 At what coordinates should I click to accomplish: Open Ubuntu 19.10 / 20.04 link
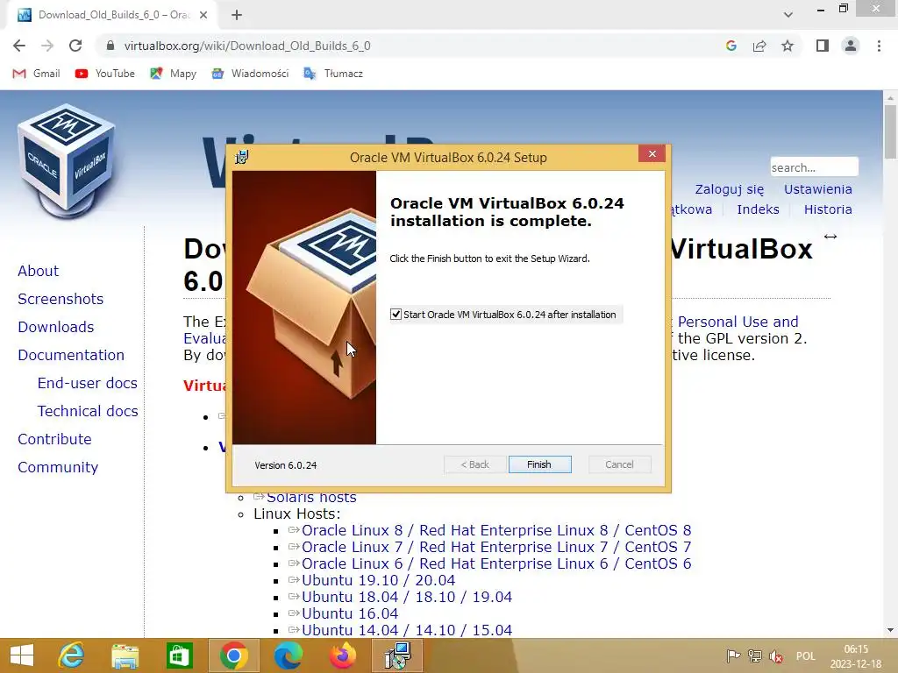tap(378, 580)
